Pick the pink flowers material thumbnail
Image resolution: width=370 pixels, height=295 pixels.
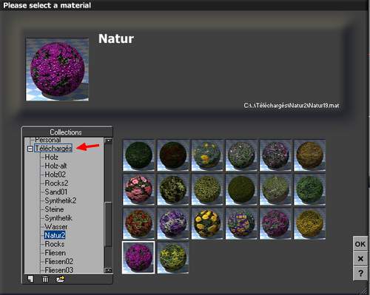[x=138, y=189]
